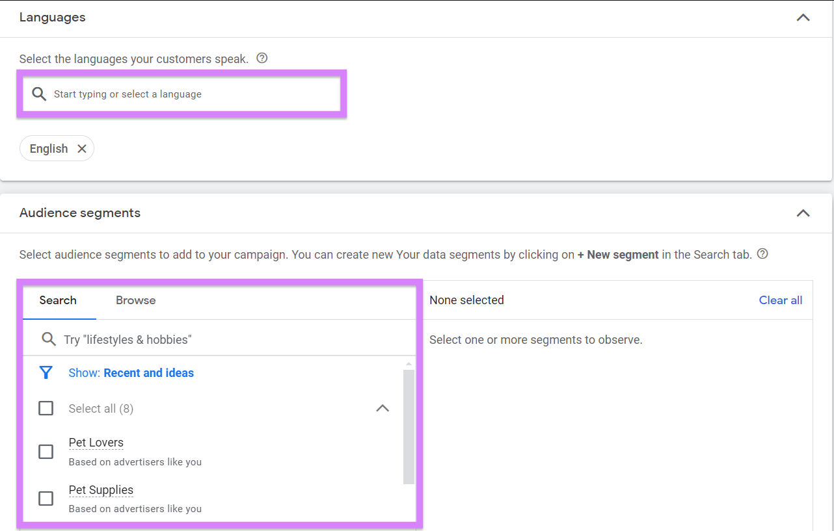This screenshot has width=834, height=531.
Task: Switch to the Search tab
Action: tap(58, 300)
